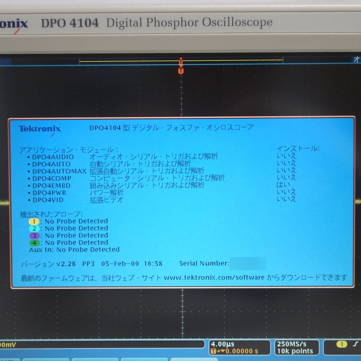Select the DPO4COMP module entry

[52, 178]
